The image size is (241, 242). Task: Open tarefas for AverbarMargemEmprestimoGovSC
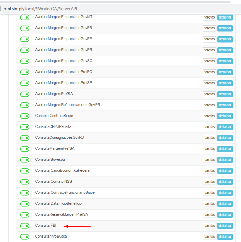coord(210,61)
